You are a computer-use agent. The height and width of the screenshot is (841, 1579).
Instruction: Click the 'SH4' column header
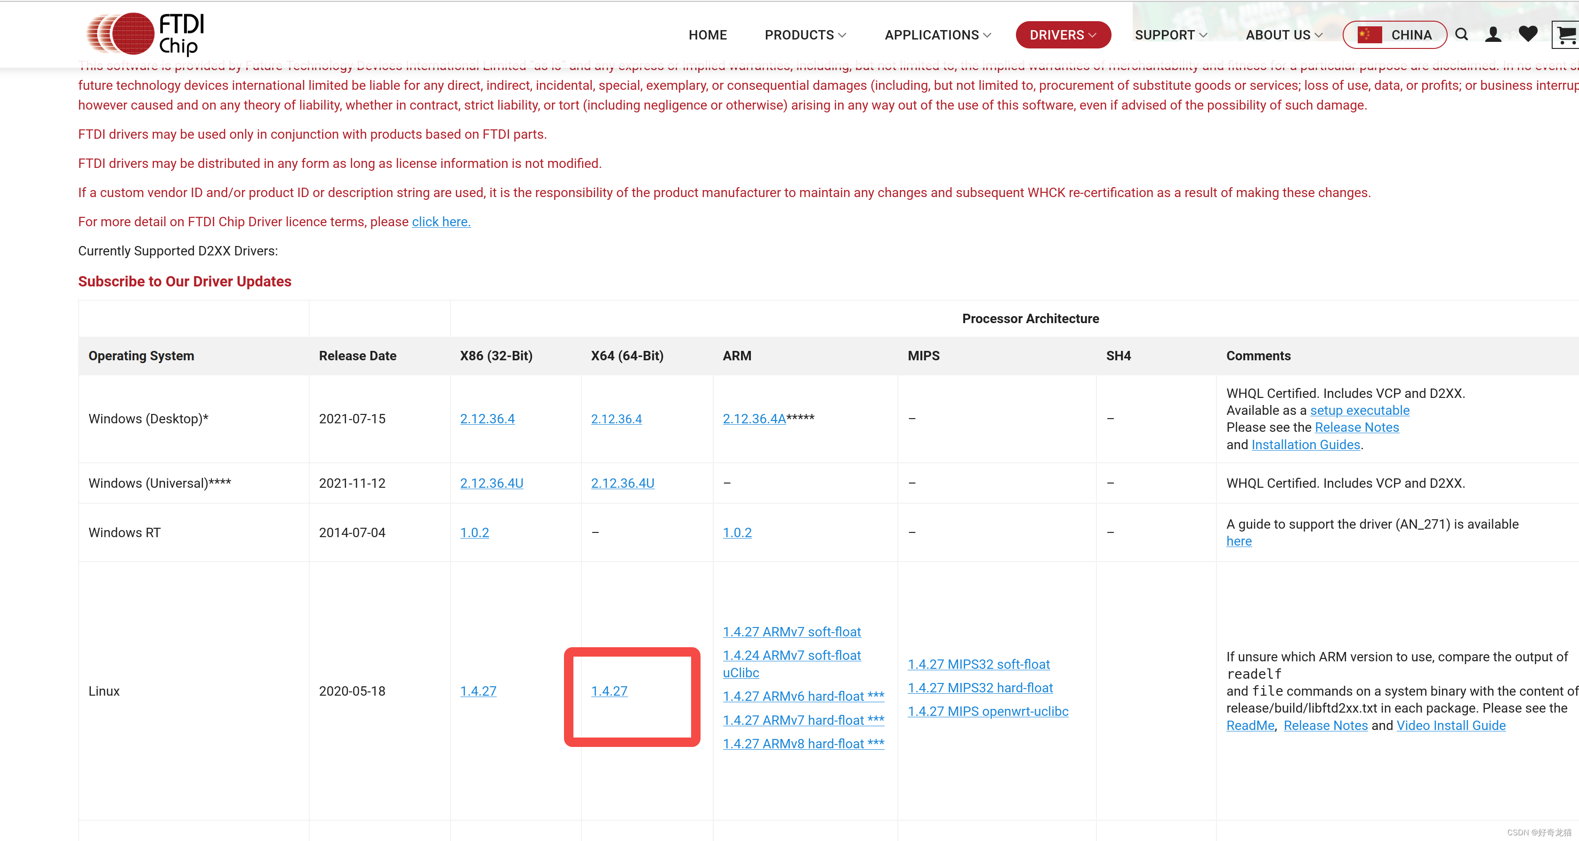[x=1118, y=356]
